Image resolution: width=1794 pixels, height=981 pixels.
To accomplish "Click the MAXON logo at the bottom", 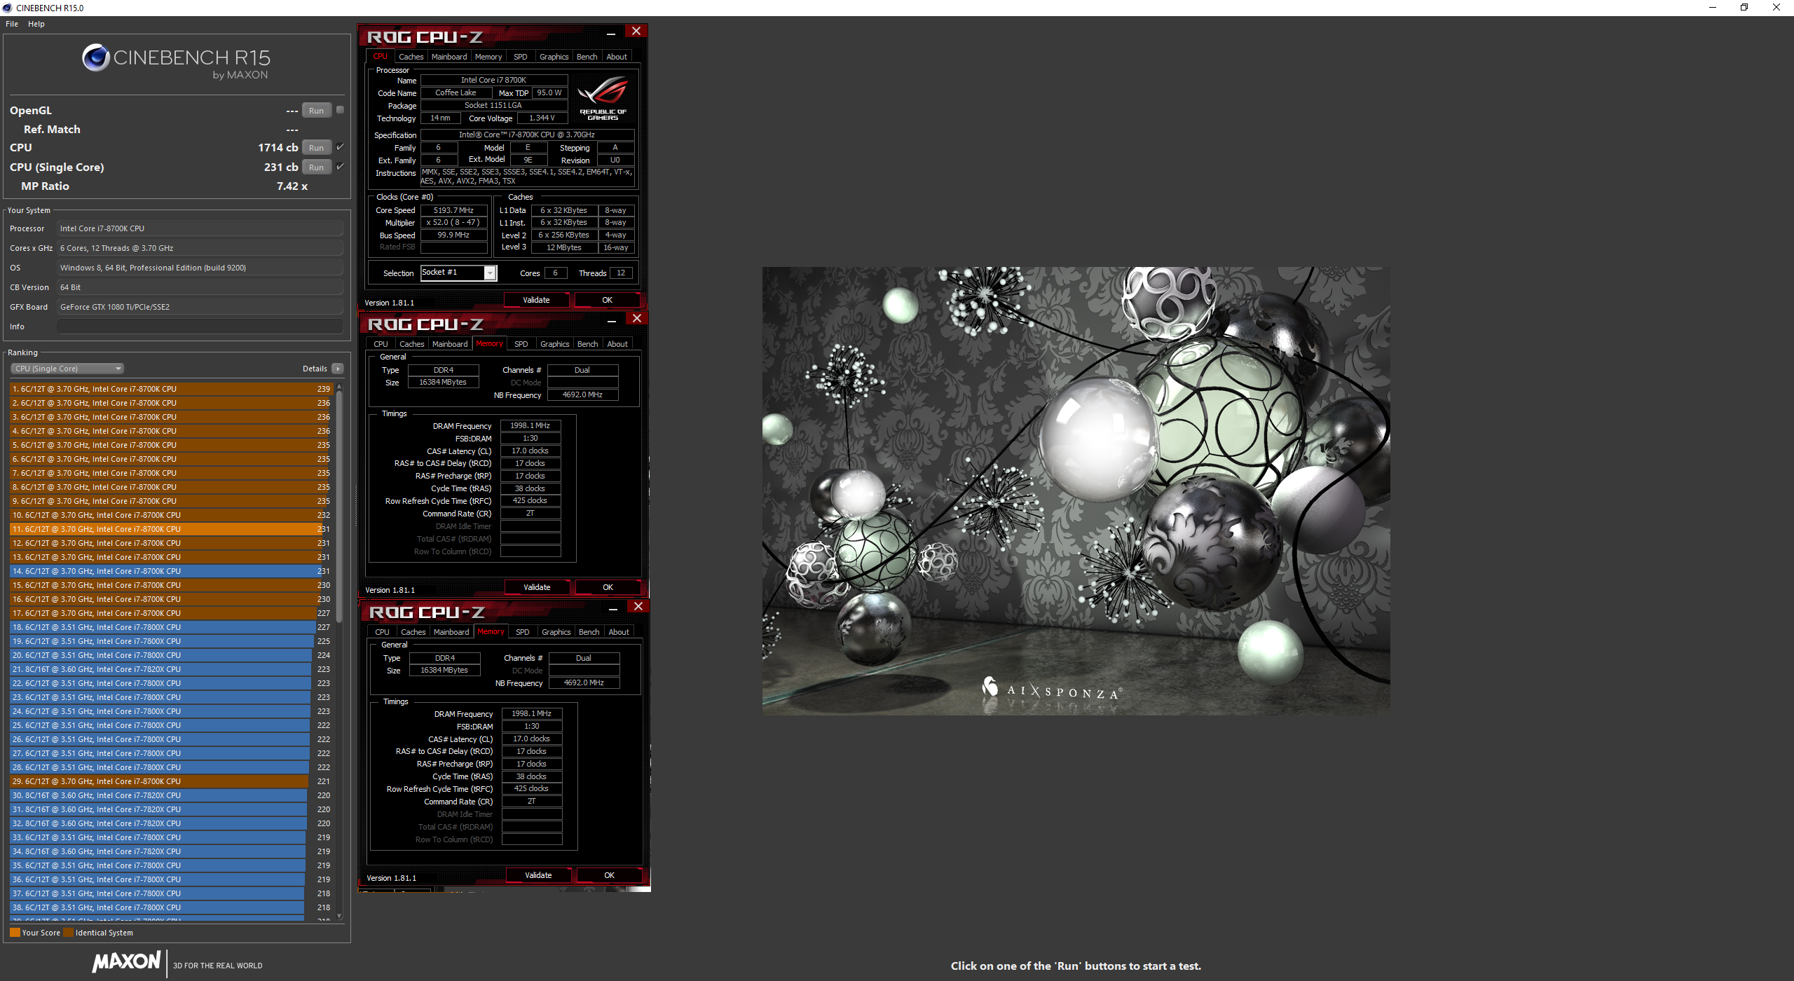I will pyautogui.click(x=127, y=962).
